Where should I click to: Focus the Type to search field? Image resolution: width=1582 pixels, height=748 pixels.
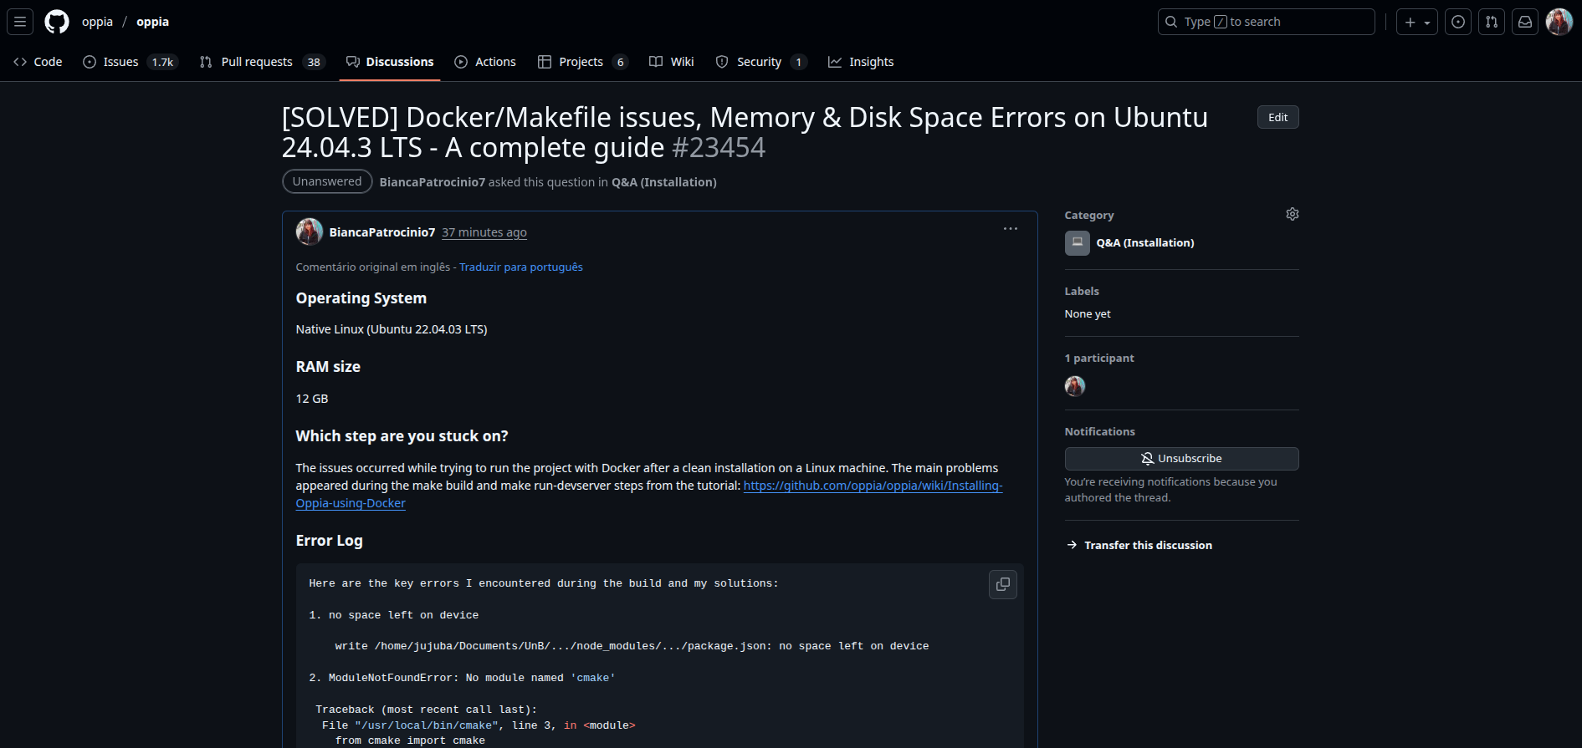tap(1265, 22)
